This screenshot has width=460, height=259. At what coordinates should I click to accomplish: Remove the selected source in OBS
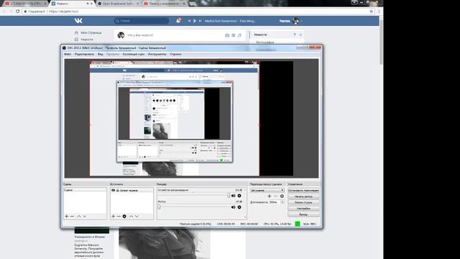(119, 216)
